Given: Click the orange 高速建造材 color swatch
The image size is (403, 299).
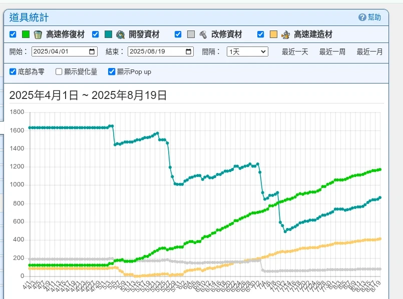Looking at the screenshot, I should (x=273, y=34).
